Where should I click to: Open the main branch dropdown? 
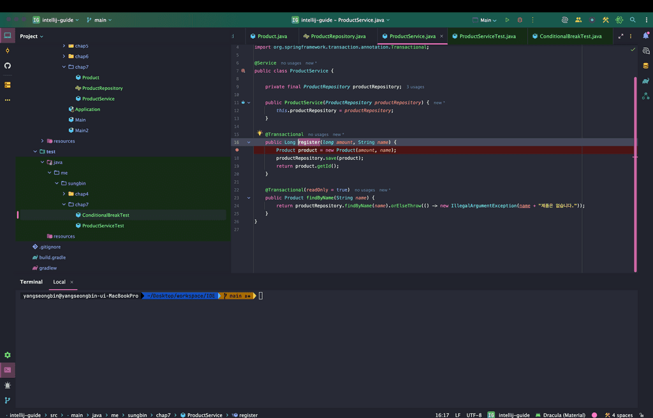99,20
